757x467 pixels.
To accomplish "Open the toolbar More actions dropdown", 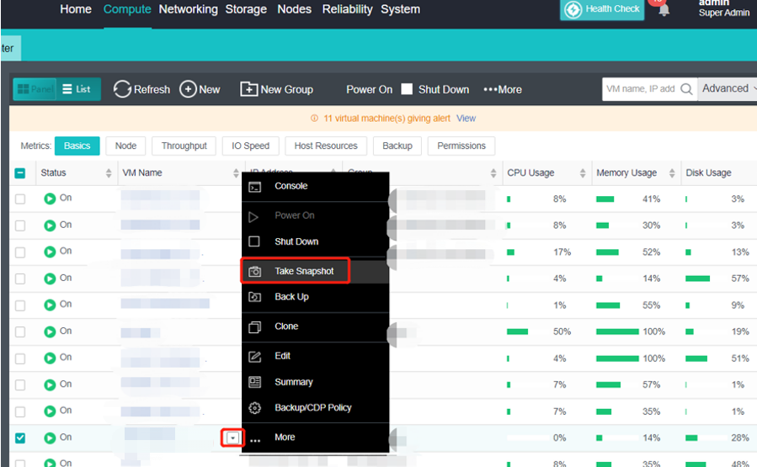I will click(x=503, y=89).
